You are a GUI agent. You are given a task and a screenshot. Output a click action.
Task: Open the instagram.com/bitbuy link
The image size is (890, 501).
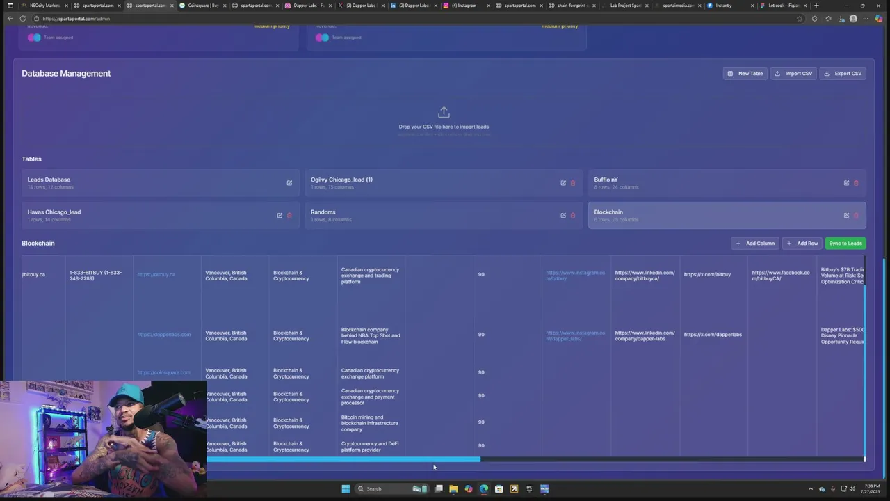575,276
